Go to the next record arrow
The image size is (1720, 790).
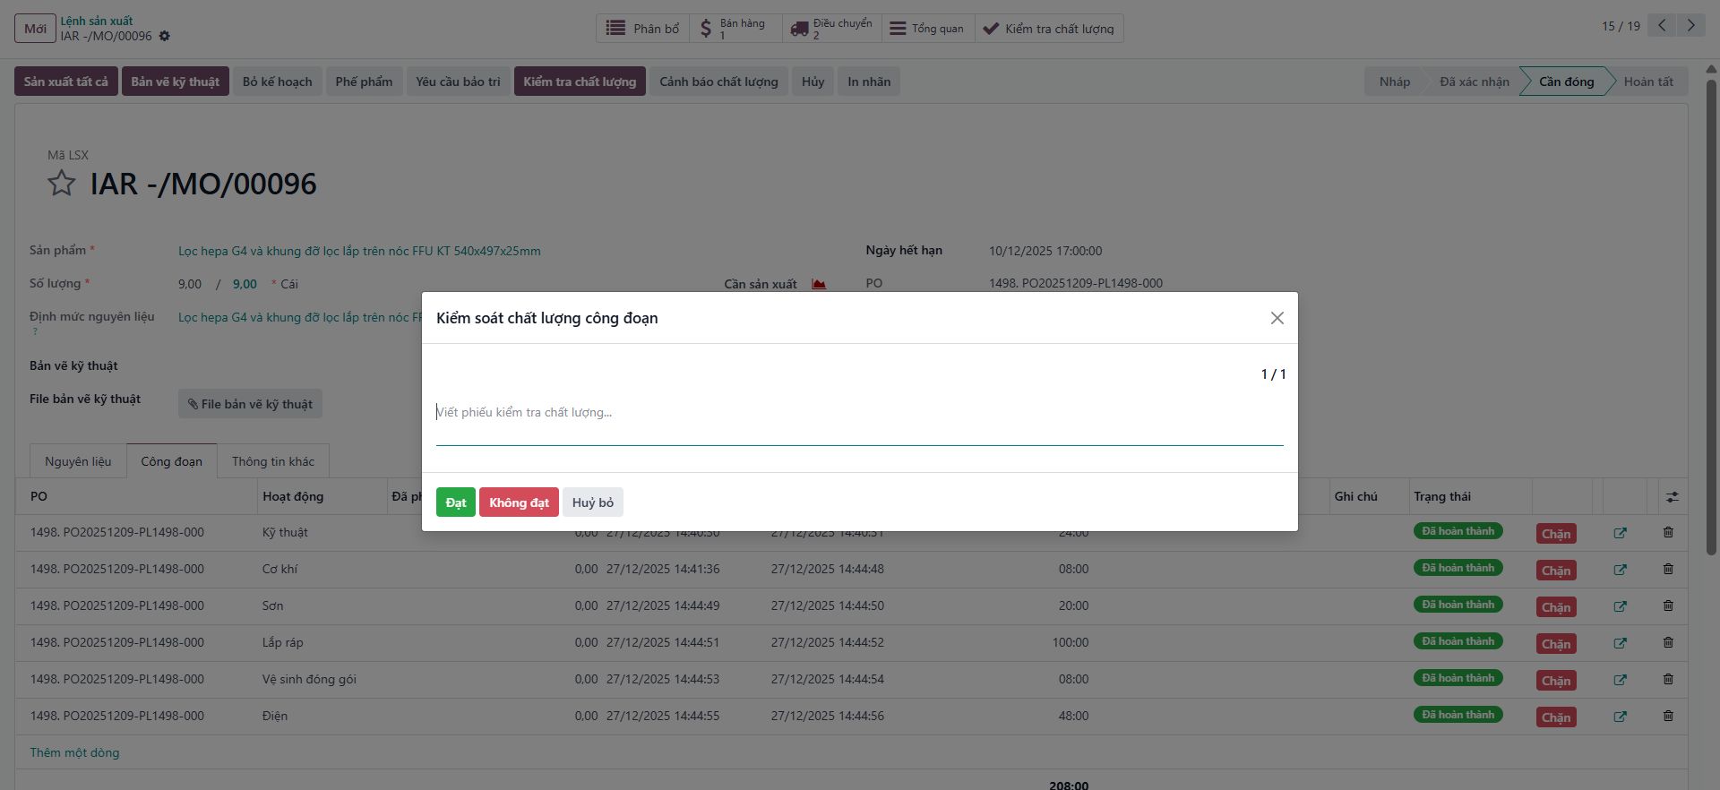point(1690,25)
